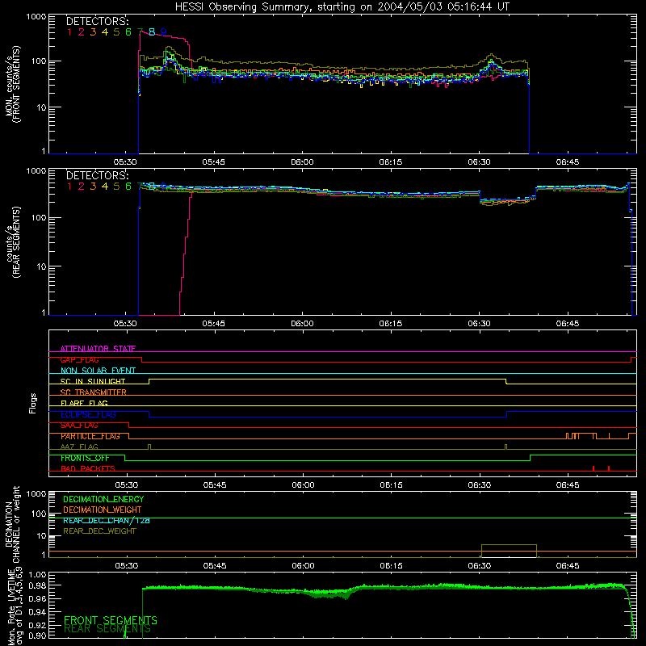
Task: Select detector 5 in the front segments legend
Action: pos(116,32)
